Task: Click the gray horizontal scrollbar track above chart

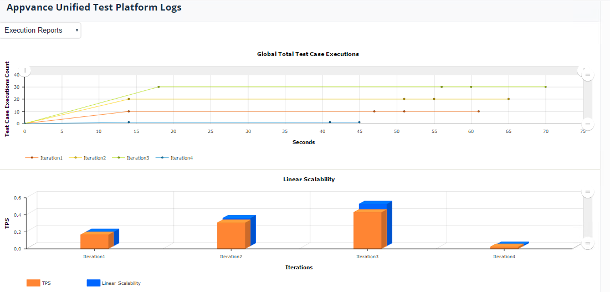Action: click(x=304, y=70)
